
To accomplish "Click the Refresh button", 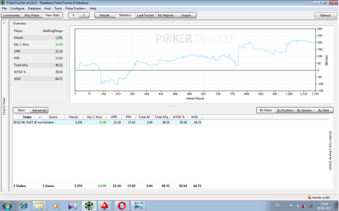I will [325, 15].
